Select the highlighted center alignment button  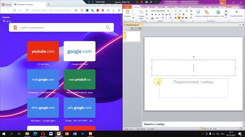pyautogui.click(x=179, y=18)
